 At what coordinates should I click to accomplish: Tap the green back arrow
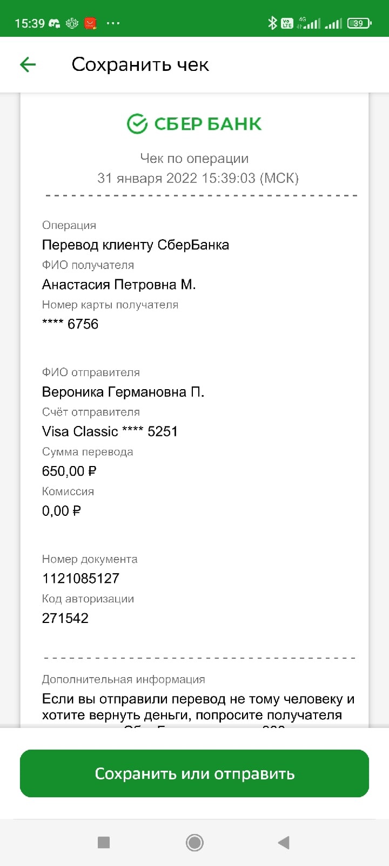click(x=28, y=65)
